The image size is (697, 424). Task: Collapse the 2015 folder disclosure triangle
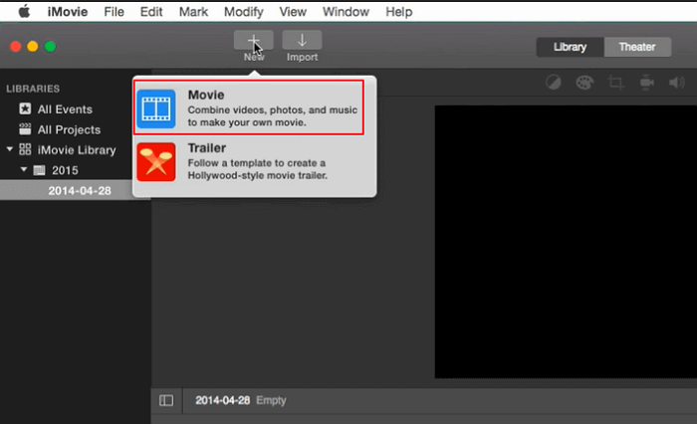[25, 170]
